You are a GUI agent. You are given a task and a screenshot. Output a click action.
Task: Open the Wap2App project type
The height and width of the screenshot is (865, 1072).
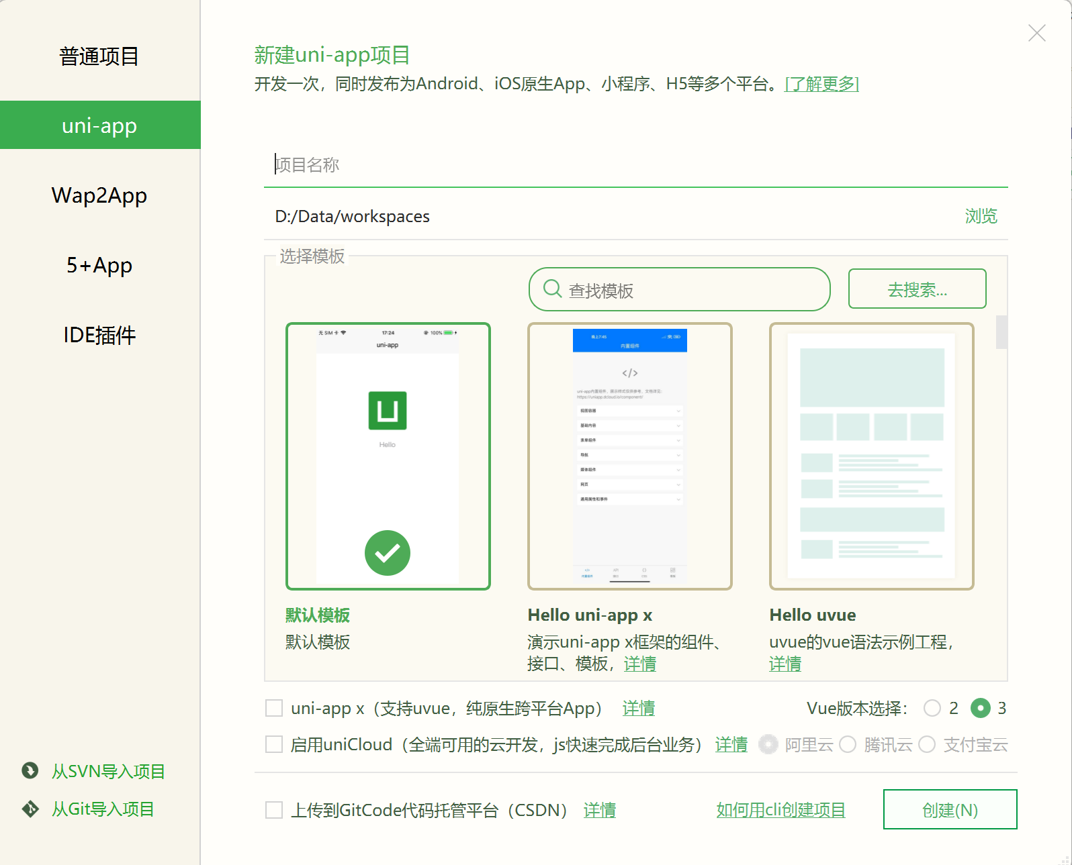pos(99,195)
